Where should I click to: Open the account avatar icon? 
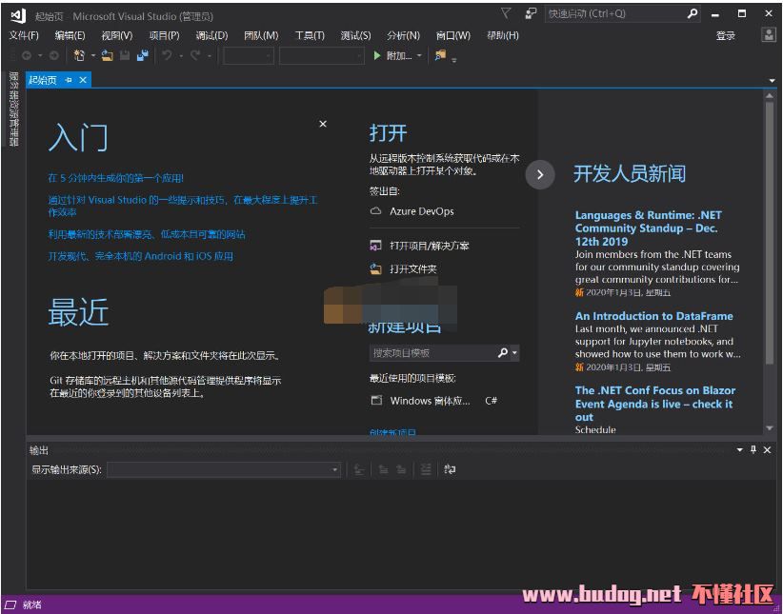click(769, 34)
